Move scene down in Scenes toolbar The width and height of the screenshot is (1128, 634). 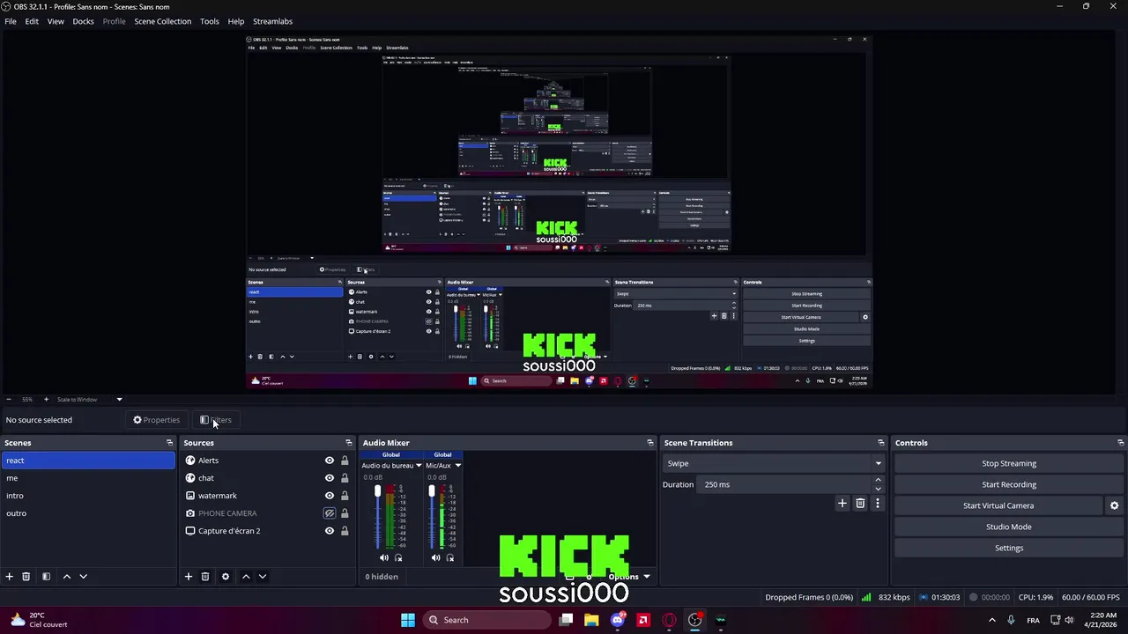click(x=84, y=577)
